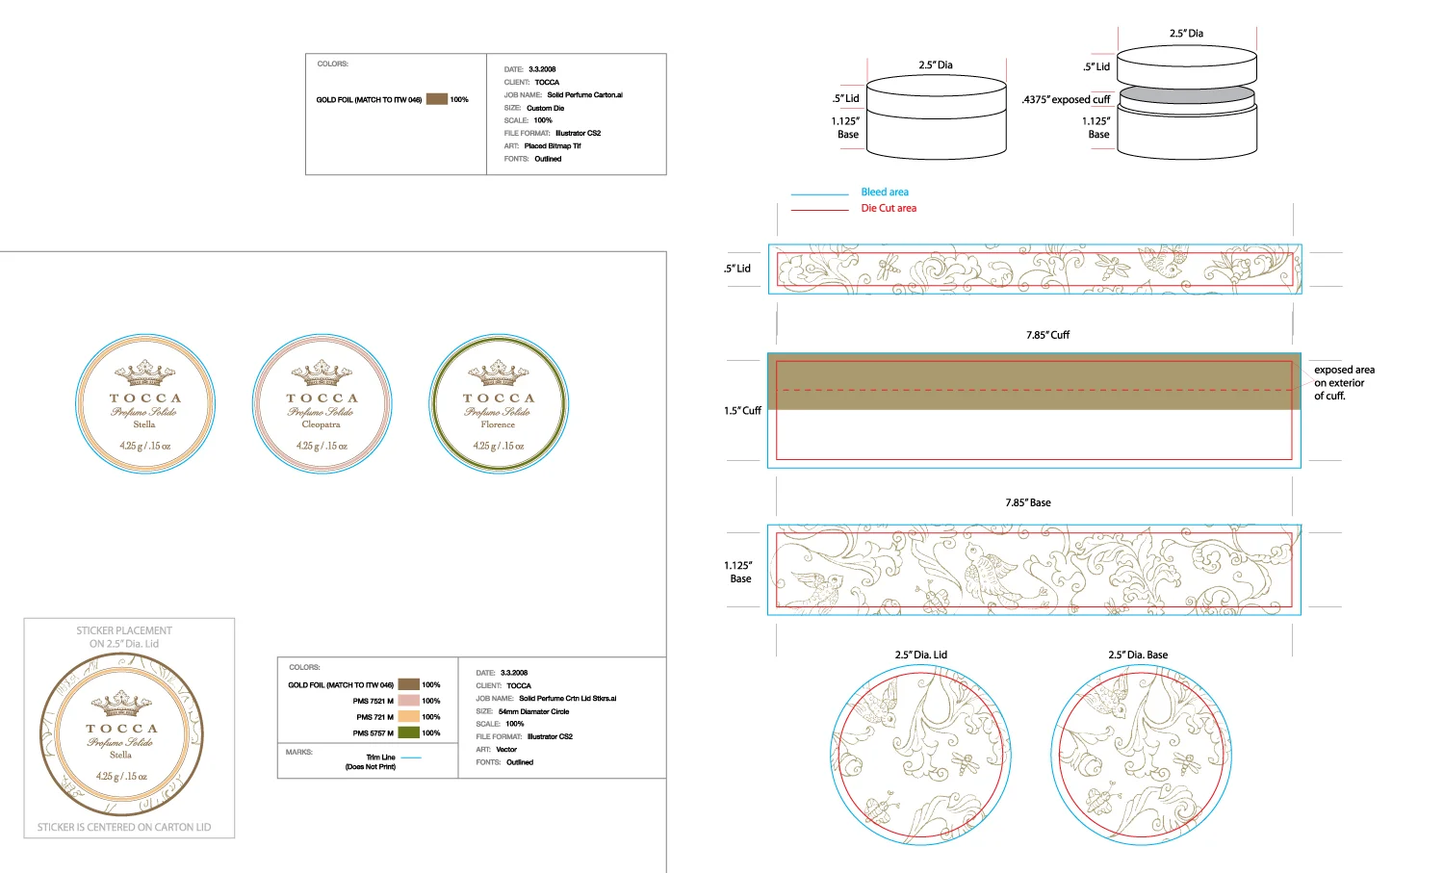
Task: Click the "2.5" Dia. Lid" caption above the circle
Action: coord(921,655)
